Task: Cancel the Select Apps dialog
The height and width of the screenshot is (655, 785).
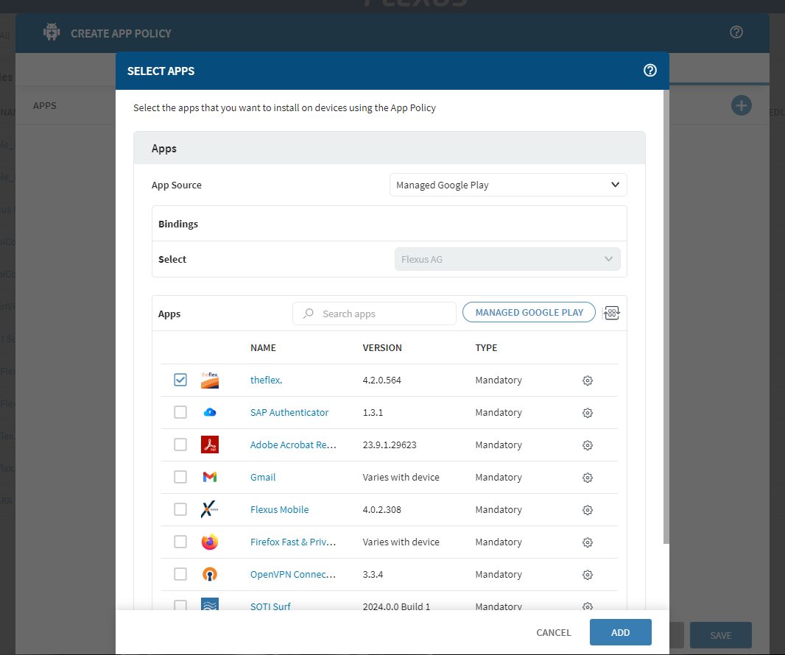Action: [553, 633]
